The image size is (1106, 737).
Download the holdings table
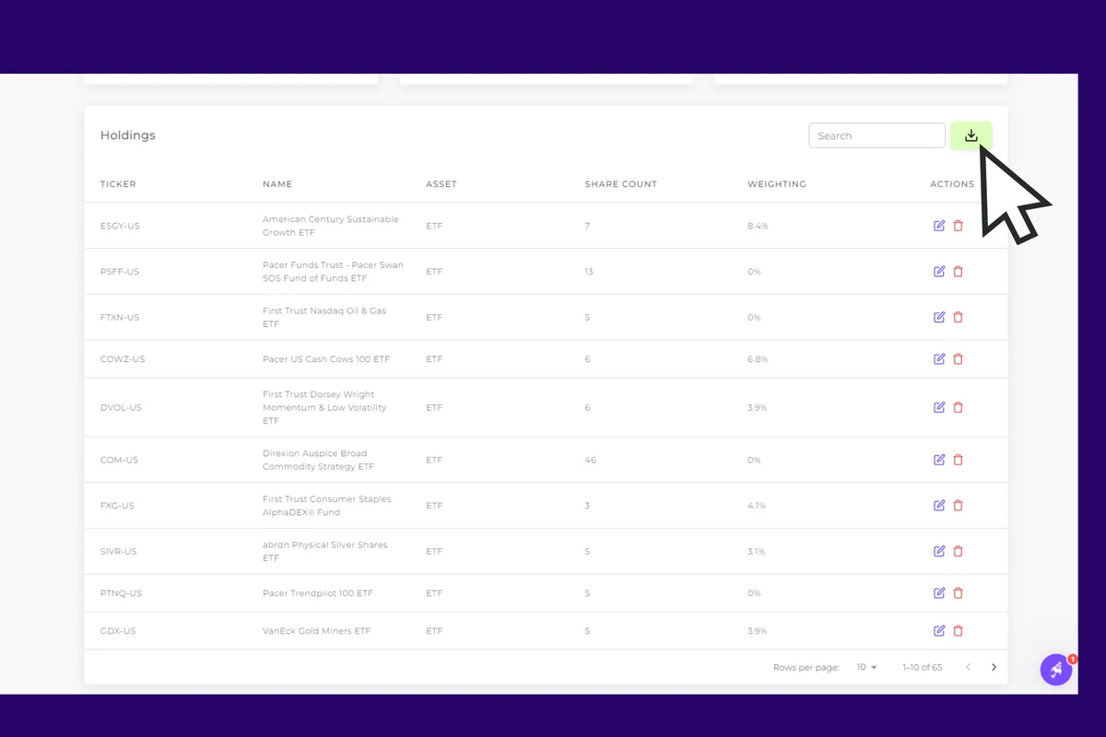[x=971, y=135]
